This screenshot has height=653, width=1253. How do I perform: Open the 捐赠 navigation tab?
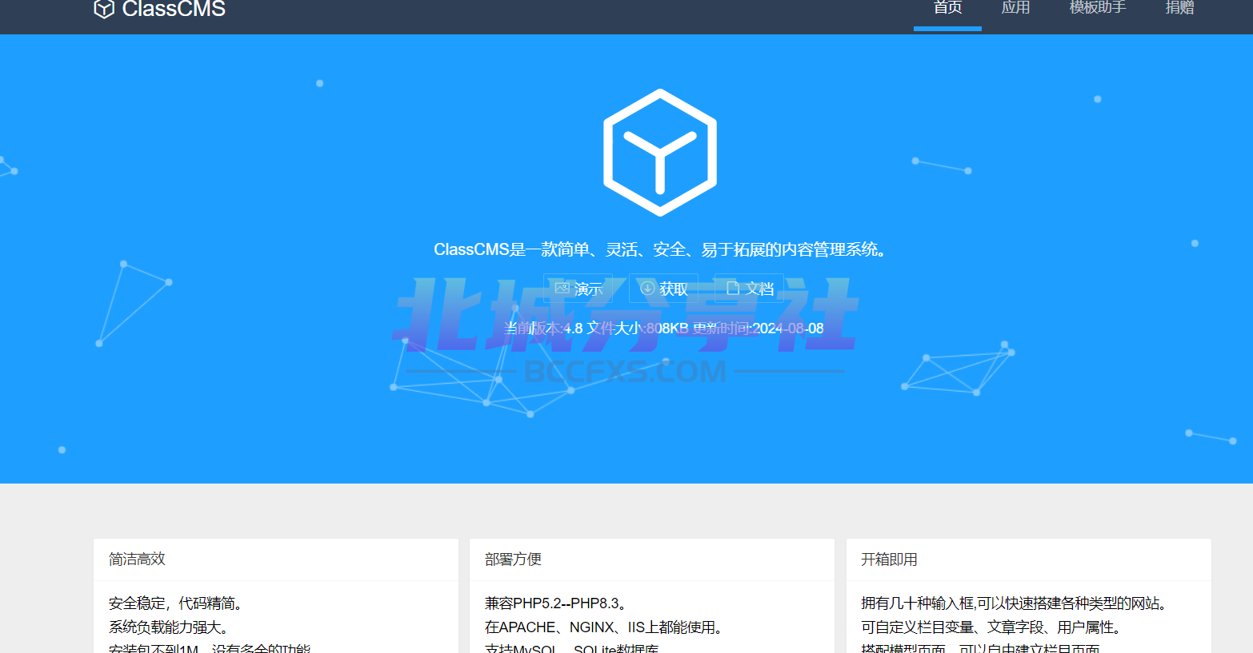point(1179,8)
